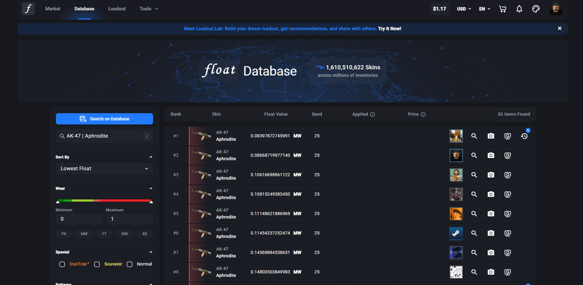
Task: Click the magnifier icon for rank #2
Action: [x=474, y=155]
